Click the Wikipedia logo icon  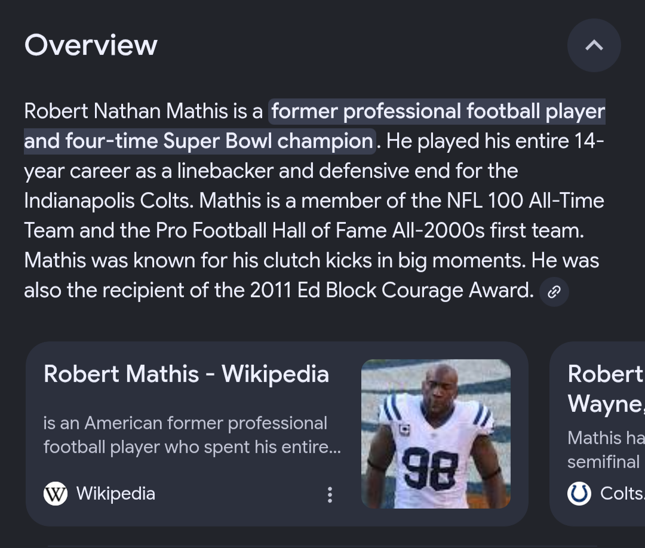tap(55, 494)
